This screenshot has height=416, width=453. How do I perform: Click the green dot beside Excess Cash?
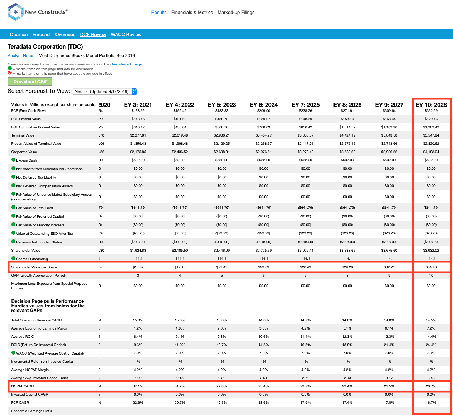(14, 160)
